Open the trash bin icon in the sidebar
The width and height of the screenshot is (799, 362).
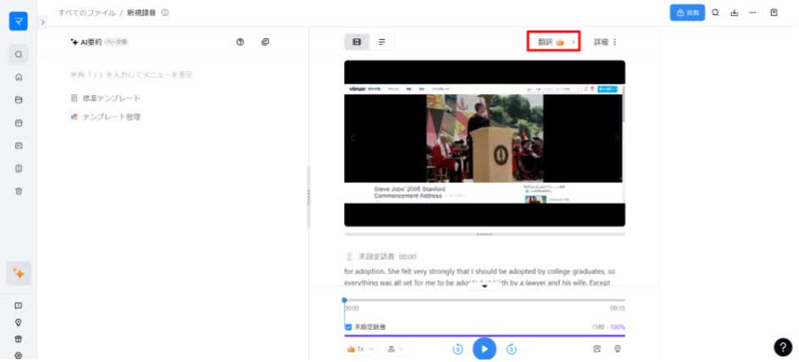click(19, 192)
